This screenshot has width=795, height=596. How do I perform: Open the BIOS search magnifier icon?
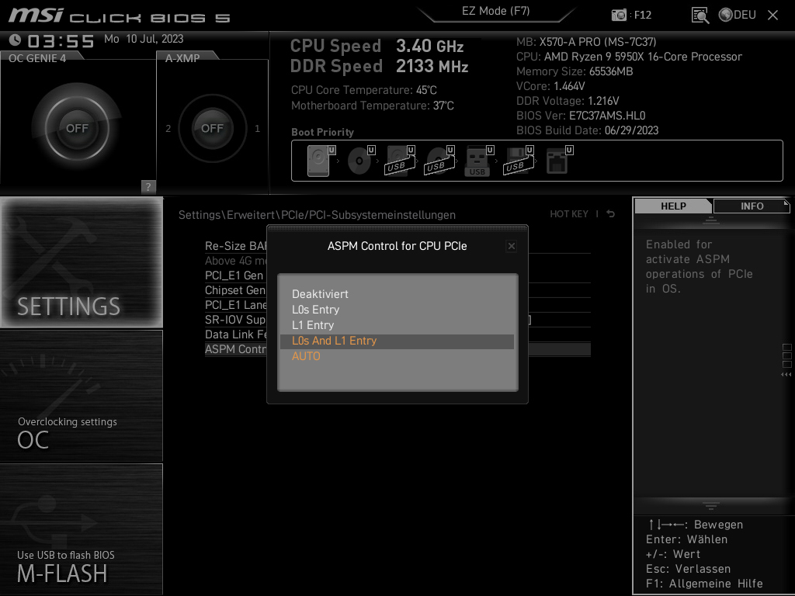pos(700,16)
